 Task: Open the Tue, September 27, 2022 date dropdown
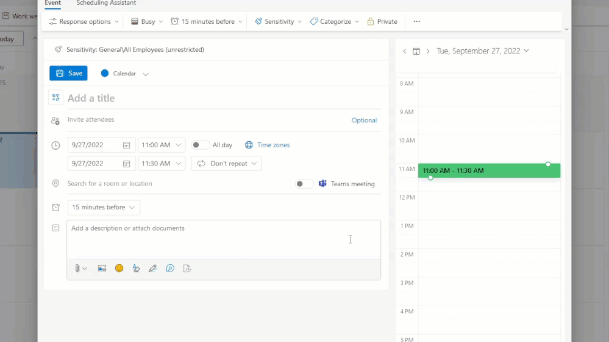pos(483,51)
